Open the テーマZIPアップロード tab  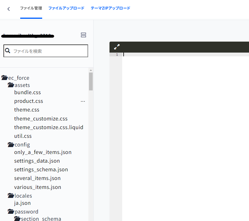(x=110, y=8)
